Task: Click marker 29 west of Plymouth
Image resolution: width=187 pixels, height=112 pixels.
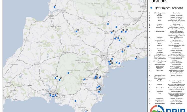Action: click(x=51, y=95)
